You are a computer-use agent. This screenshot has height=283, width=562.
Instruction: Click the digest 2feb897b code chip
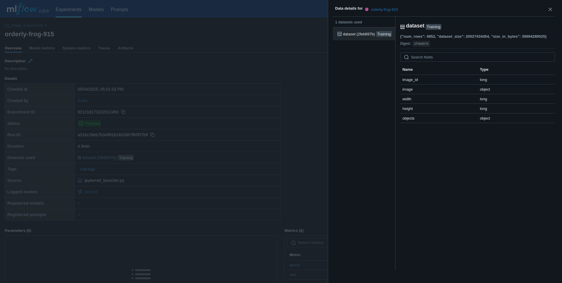421,44
